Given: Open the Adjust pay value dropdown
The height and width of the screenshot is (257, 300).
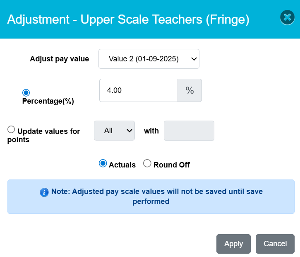Looking at the screenshot, I should (149, 59).
